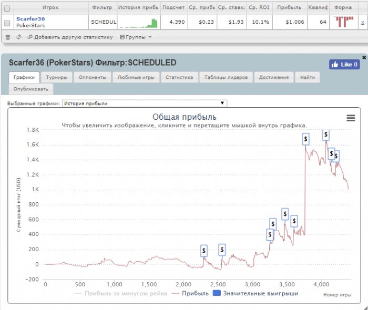Switch to the 'Достижения' tab
This screenshot has width=368, height=310.
[274, 77]
